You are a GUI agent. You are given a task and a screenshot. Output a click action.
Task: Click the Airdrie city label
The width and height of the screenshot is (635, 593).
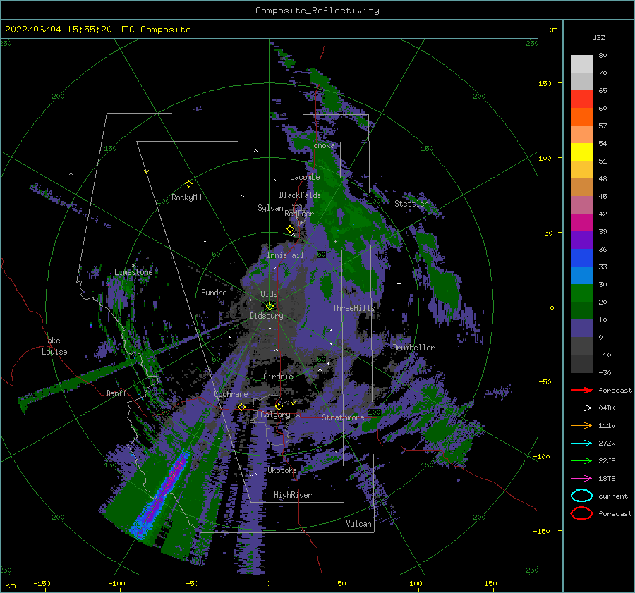(x=278, y=377)
